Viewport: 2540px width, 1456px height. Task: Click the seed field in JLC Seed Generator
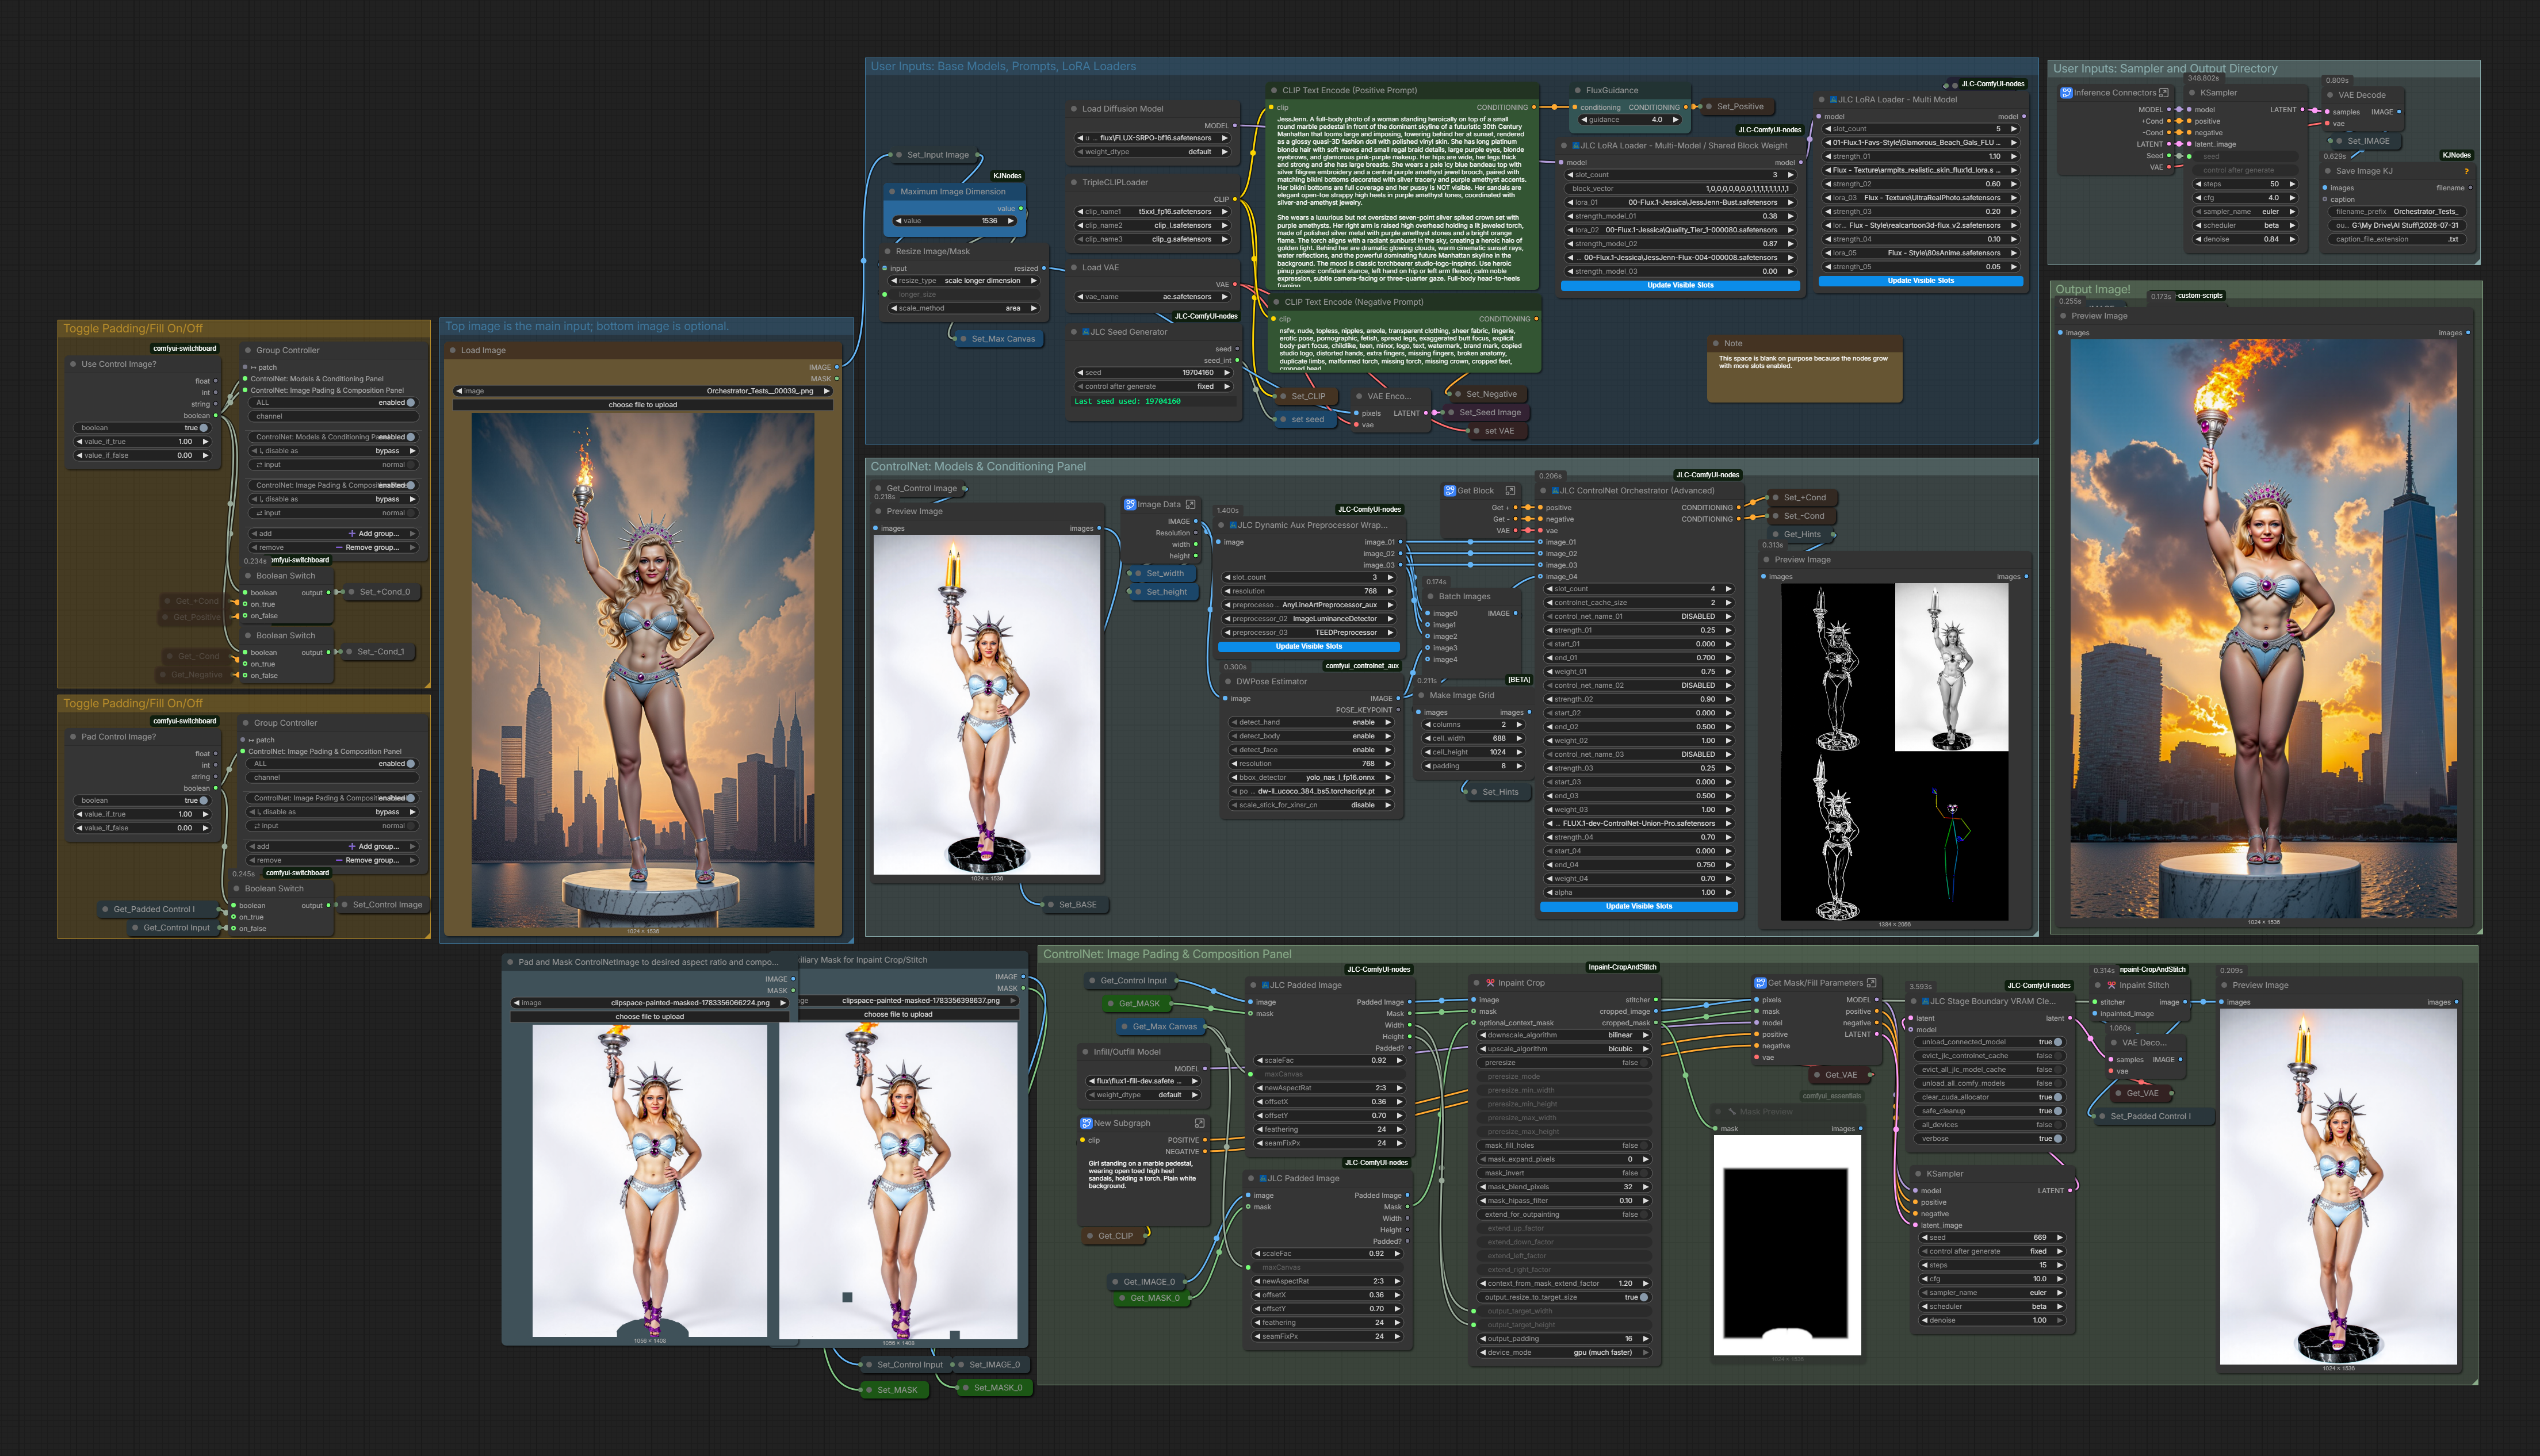coord(1154,373)
